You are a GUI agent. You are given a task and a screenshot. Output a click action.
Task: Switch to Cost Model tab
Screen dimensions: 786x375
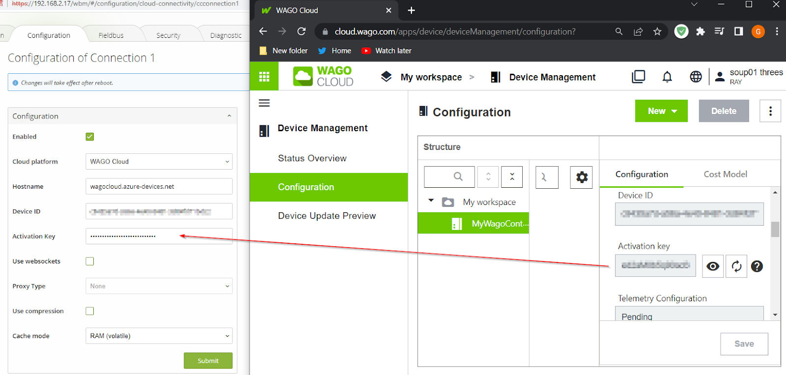pos(725,174)
